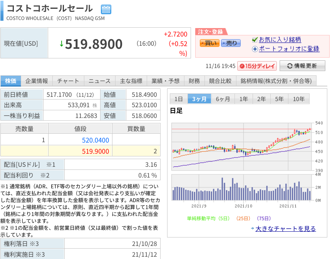The height and width of the screenshot is (259, 330).
Task: Click the 買数量 column header
Action: pos(136,129)
